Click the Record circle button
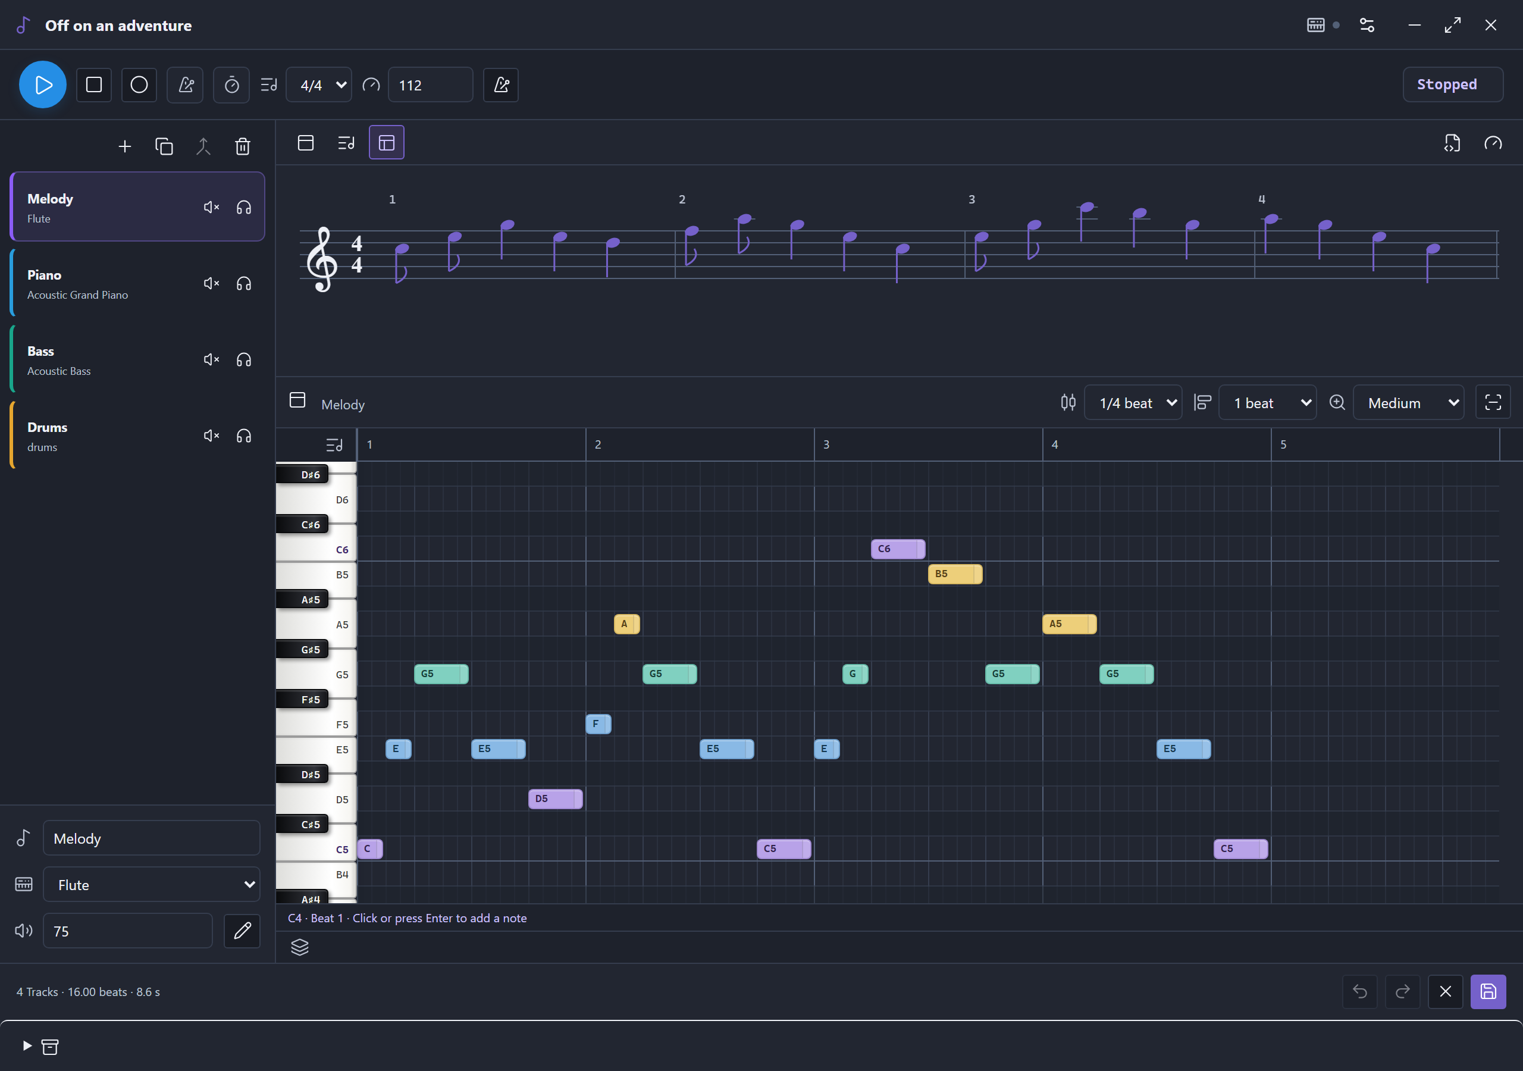This screenshot has height=1071, width=1523. pyautogui.click(x=139, y=85)
